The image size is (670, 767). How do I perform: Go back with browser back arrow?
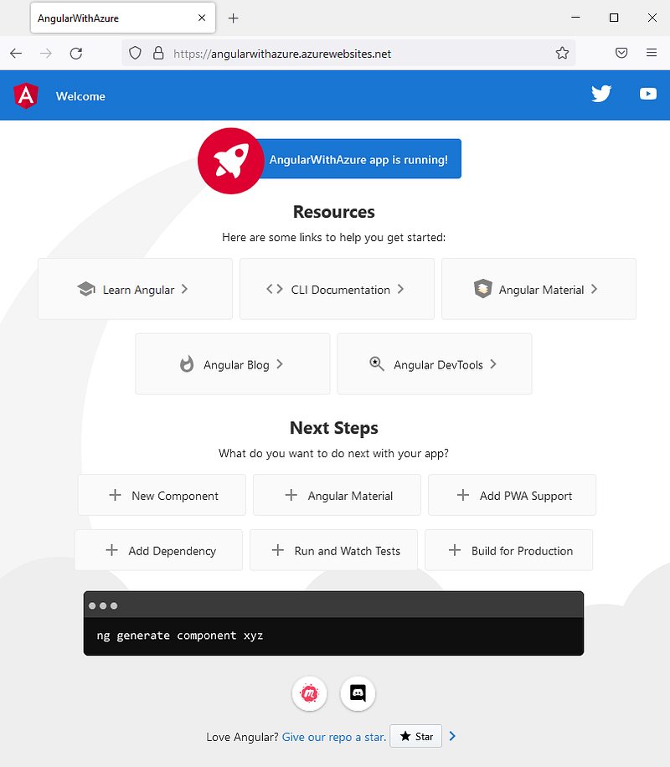(16, 54)
